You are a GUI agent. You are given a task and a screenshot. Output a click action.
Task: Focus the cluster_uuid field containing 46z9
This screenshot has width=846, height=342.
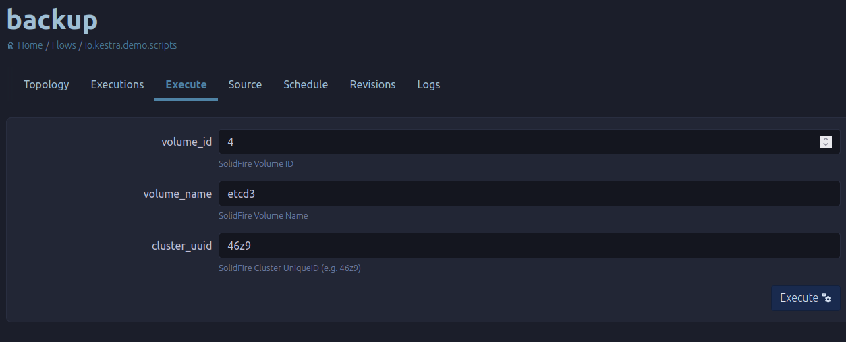pyautogui.click(x=530, y=246)
